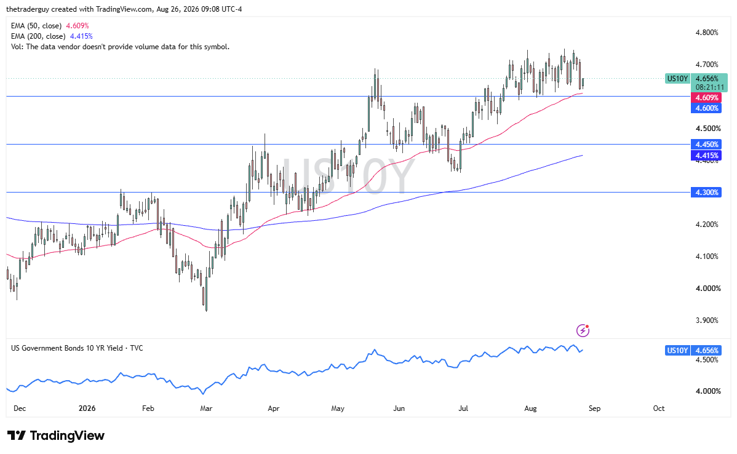This screenshot has width=737, height=454.
Task: Select the 4.300% horizontal line label
Action: pyautogui.click(x=706, y=192)
